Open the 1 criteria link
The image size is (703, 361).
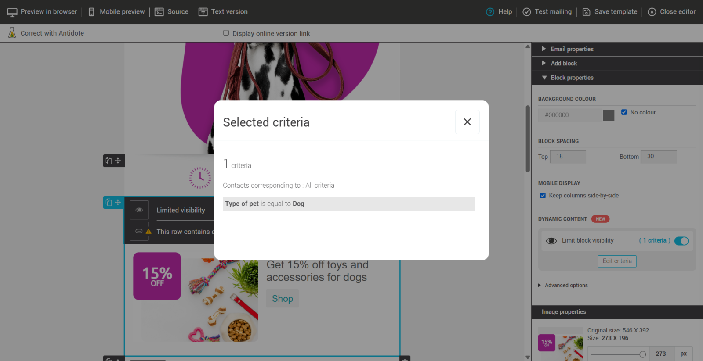654,240
